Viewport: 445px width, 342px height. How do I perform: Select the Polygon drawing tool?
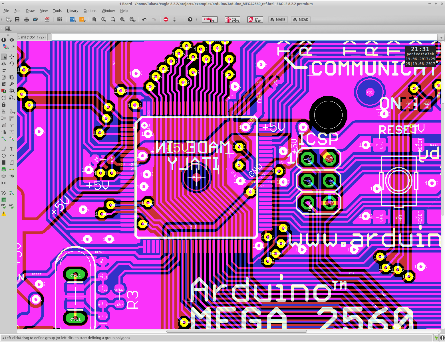pos(12,162)
